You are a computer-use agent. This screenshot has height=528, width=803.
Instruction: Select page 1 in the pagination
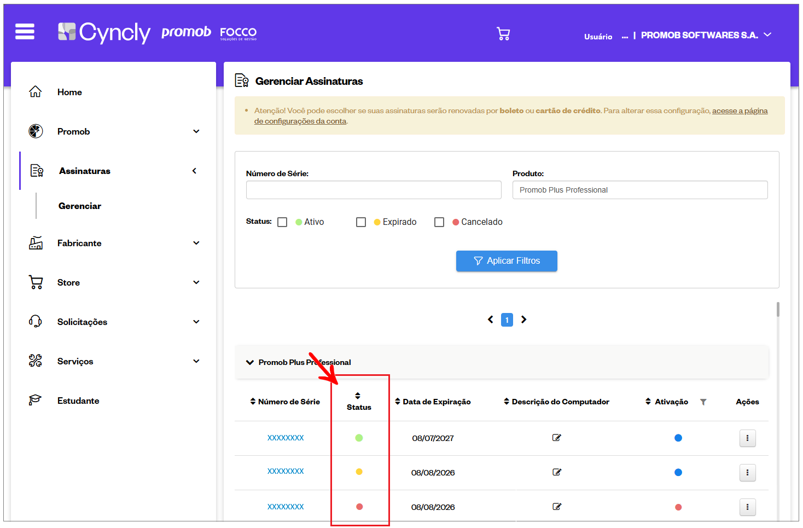tap(507, 320)
